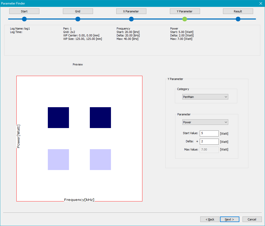Click the Start progress dot

tap(24, 19)
